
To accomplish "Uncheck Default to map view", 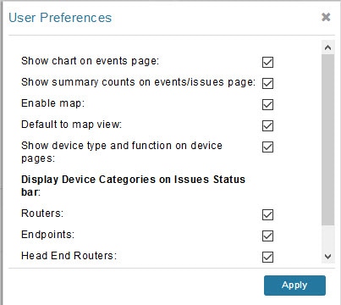I will (x=267, y=125).
